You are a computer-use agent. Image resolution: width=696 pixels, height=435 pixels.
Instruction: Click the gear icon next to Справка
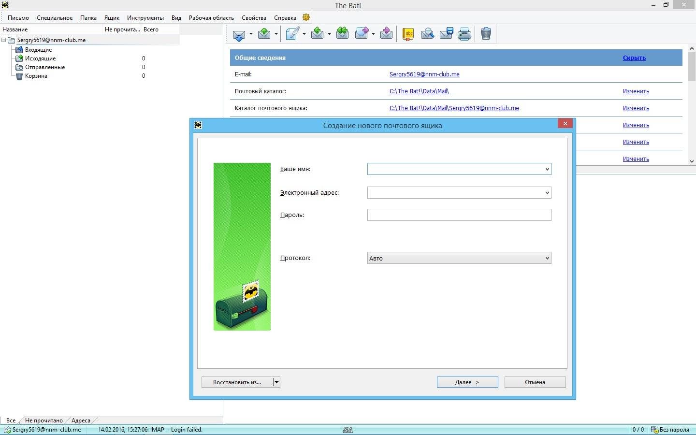[x=306, y=17]
